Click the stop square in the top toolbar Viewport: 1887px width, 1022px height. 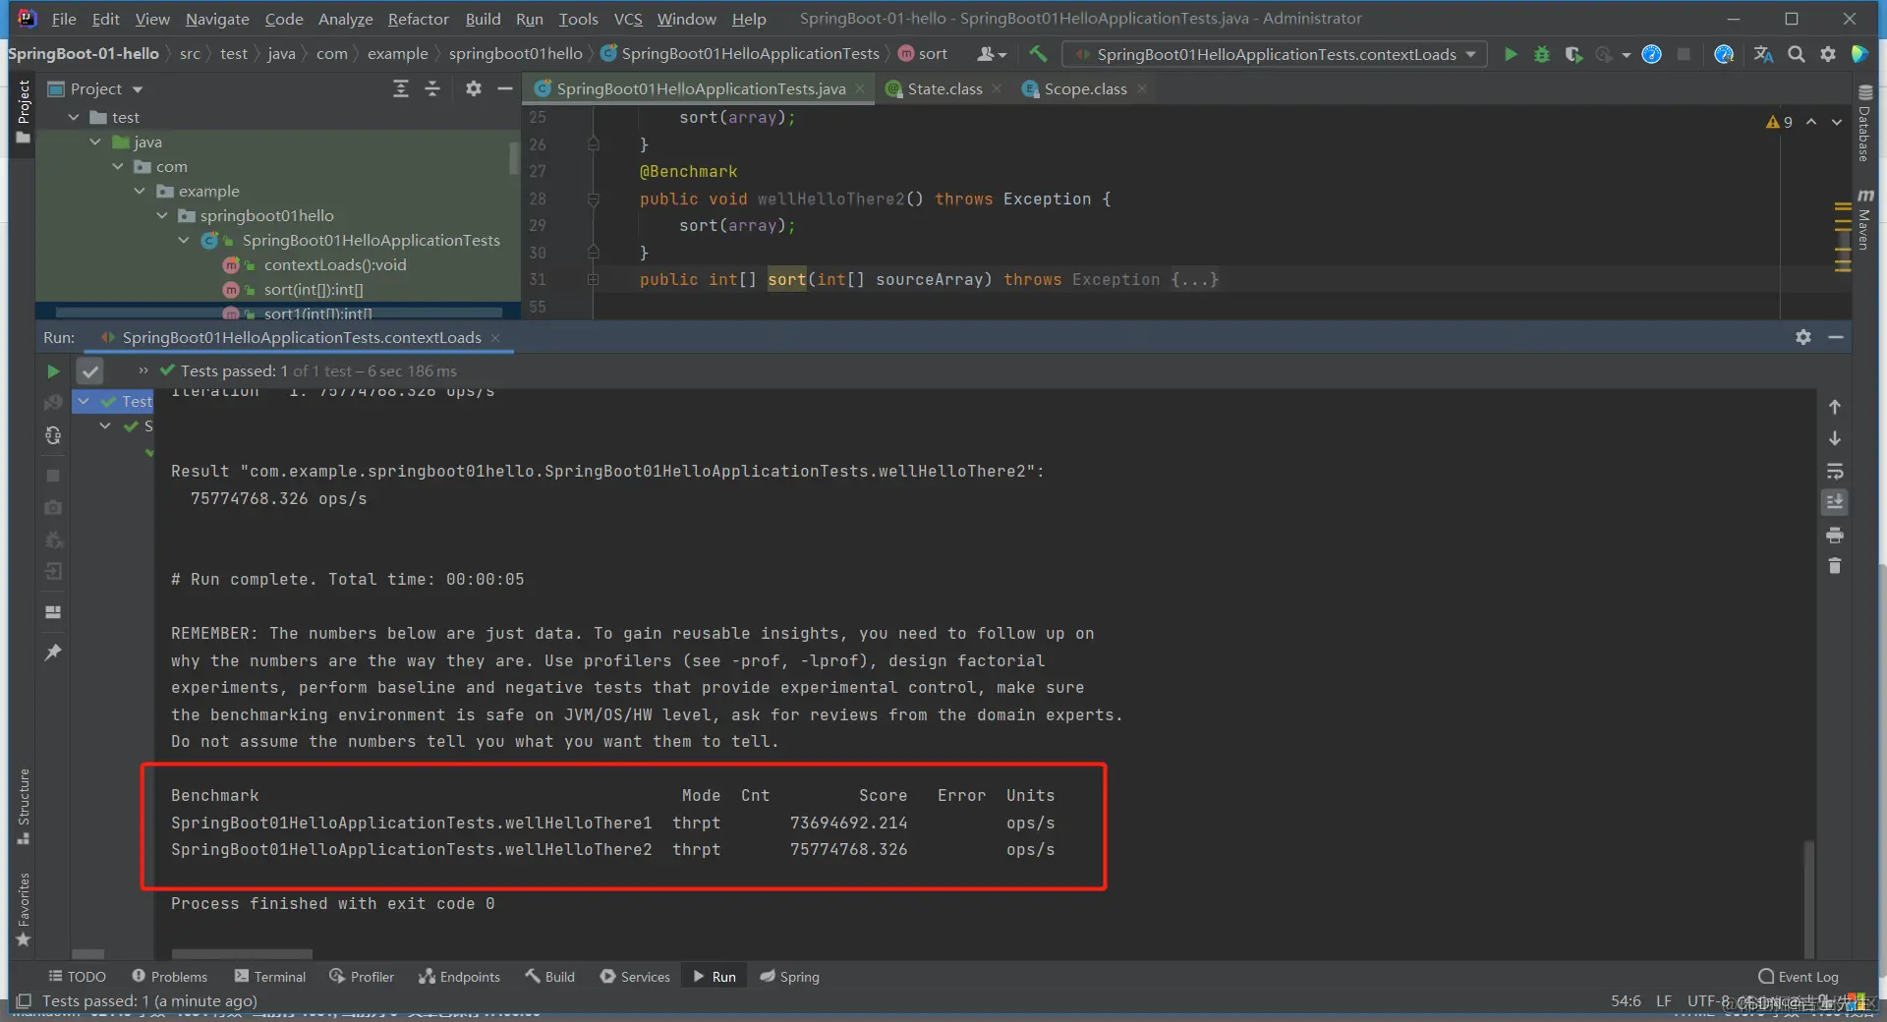[1684, 54]
